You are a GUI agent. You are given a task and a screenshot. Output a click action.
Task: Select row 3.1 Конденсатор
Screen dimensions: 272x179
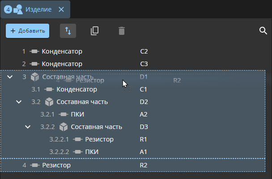(x=133, y=89)
